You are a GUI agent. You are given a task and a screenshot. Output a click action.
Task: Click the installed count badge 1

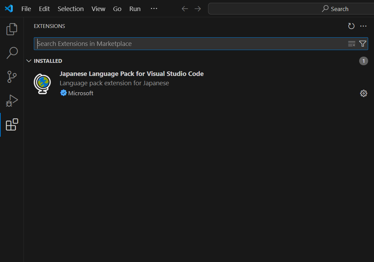tap(364, 61)
